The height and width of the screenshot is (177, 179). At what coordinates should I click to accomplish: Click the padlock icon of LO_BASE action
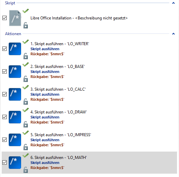coord(25,79)
